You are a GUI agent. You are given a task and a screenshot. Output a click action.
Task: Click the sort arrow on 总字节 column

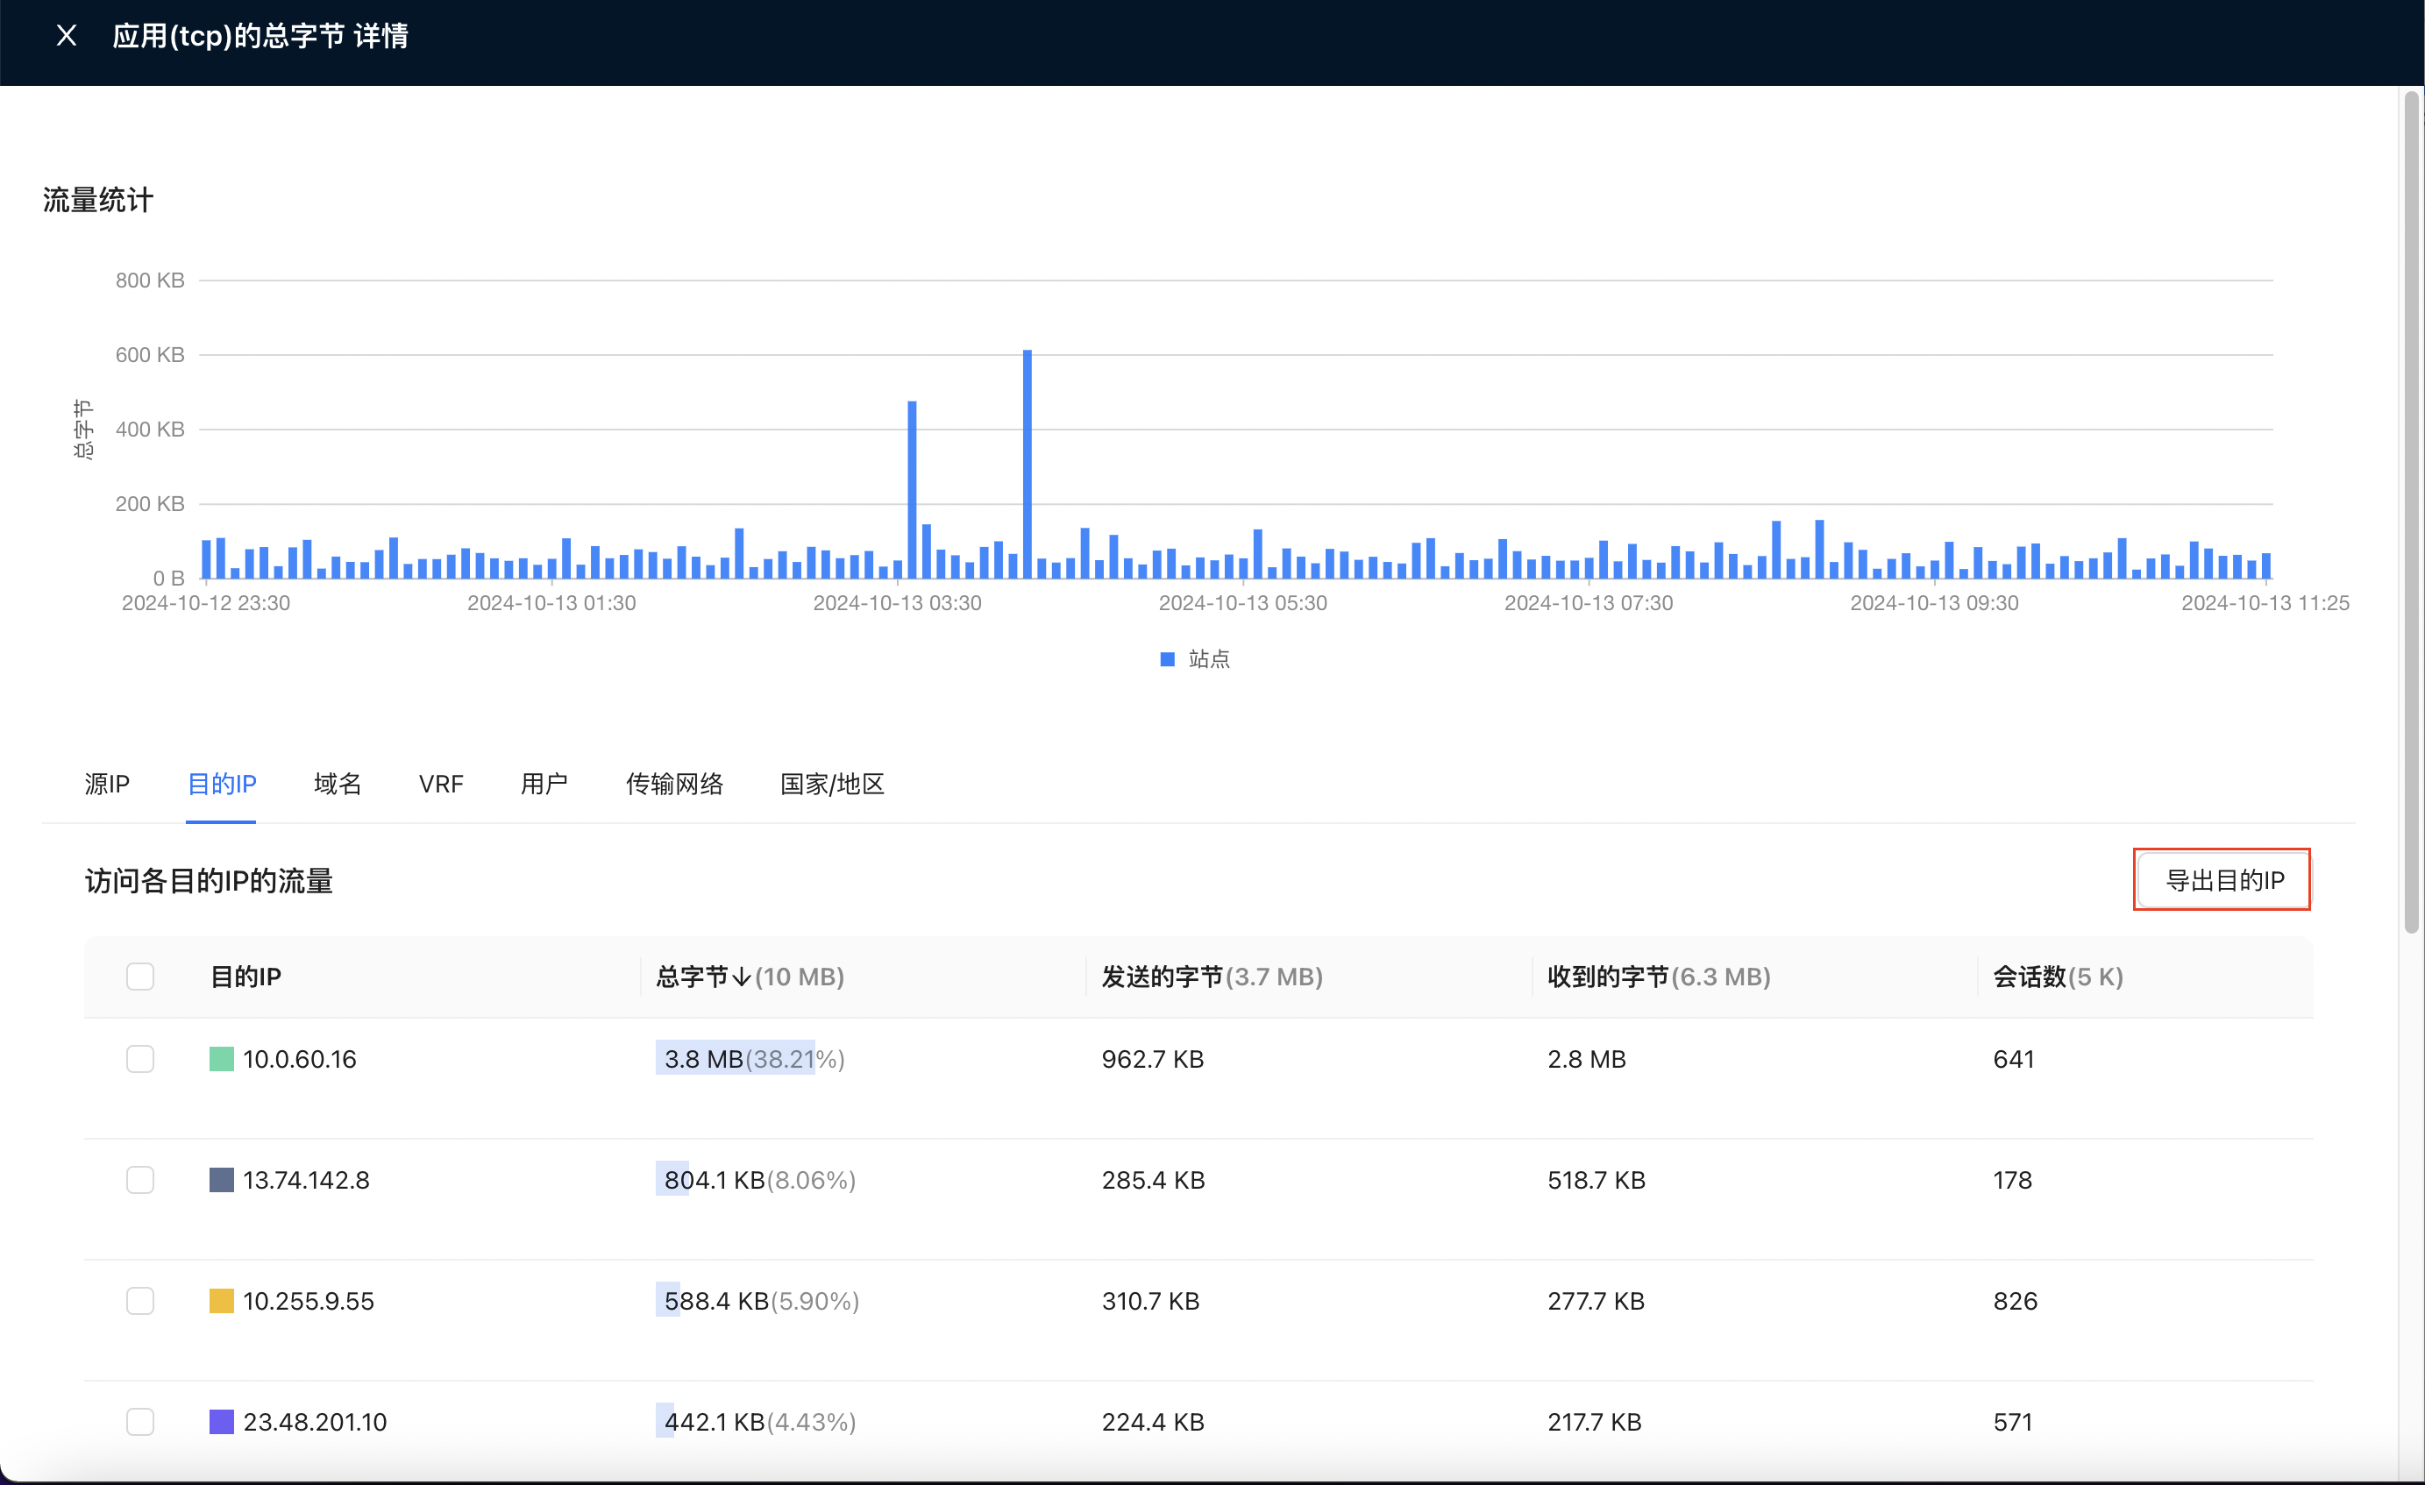coord(741,977)
